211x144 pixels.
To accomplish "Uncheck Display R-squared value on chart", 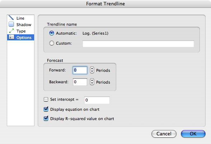I will click(x=46, y=118).
